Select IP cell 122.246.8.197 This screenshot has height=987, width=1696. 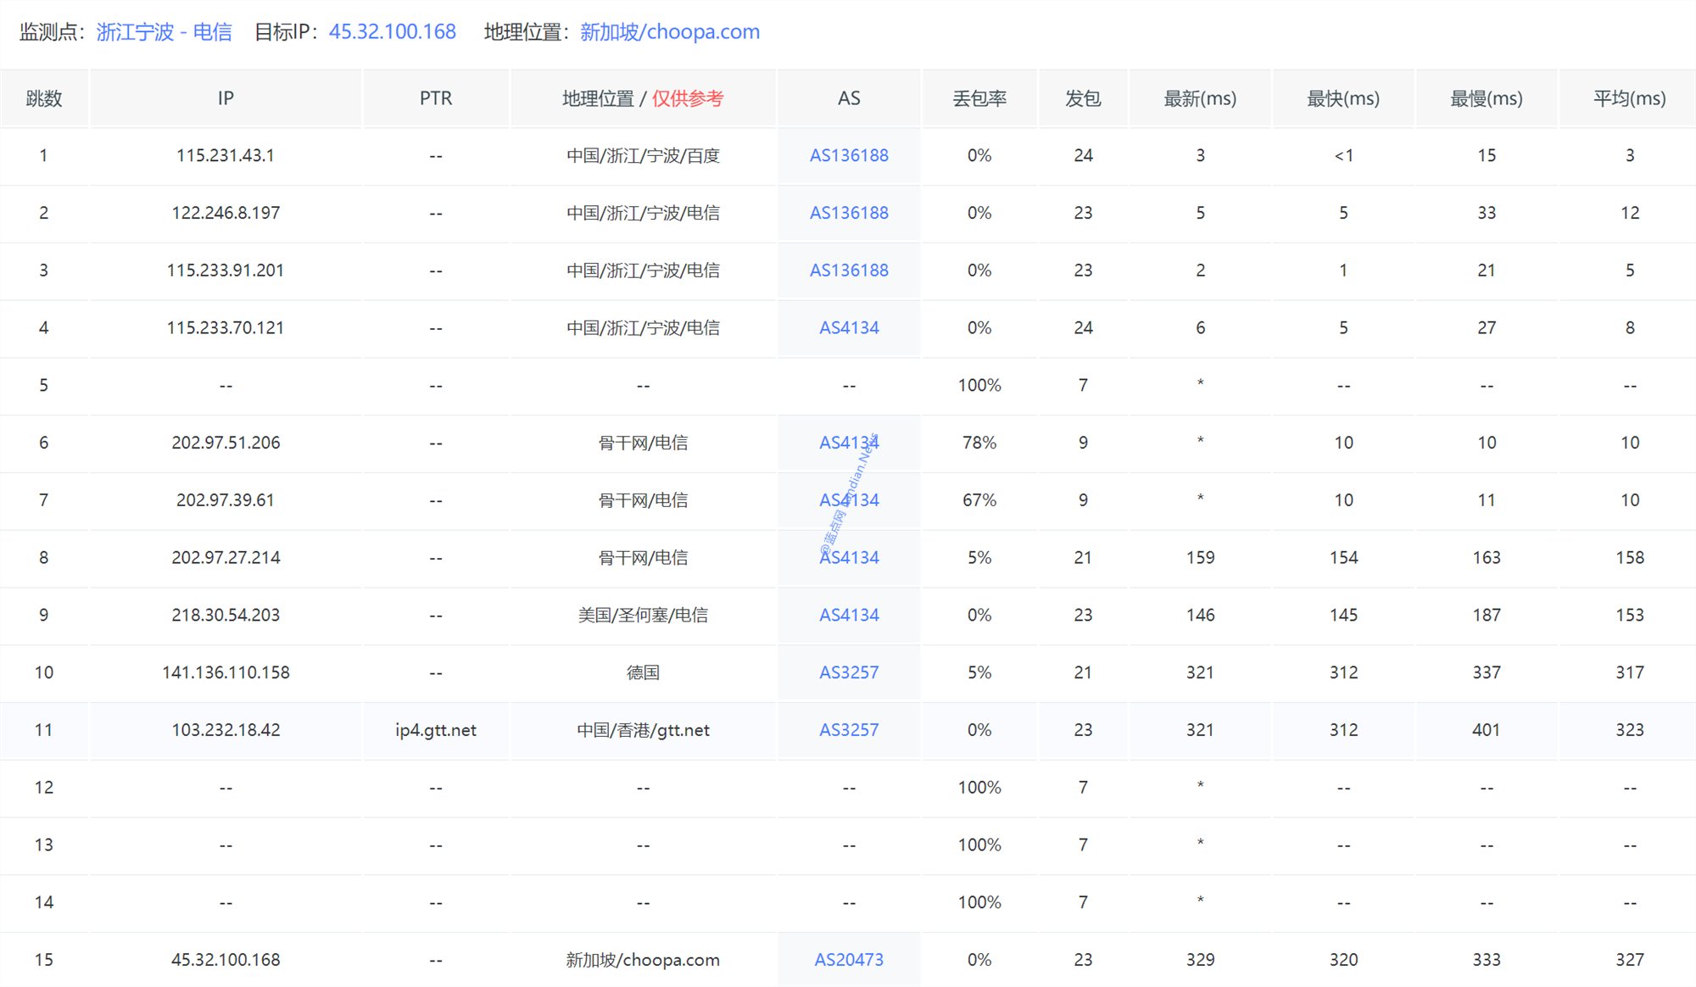pyautogui.click(x=226, y=213)
